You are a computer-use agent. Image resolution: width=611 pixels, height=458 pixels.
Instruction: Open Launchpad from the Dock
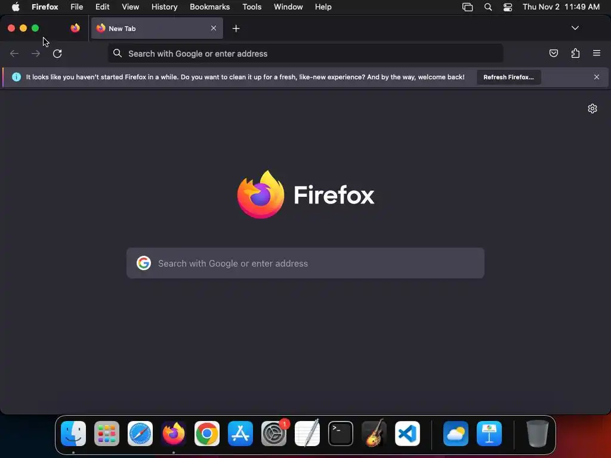point(107,434)
